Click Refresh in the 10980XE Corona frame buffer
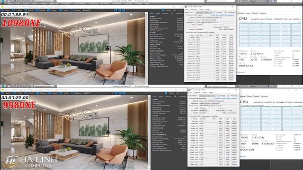The width and height of the screenshot is (303, 170). point(41,10)
